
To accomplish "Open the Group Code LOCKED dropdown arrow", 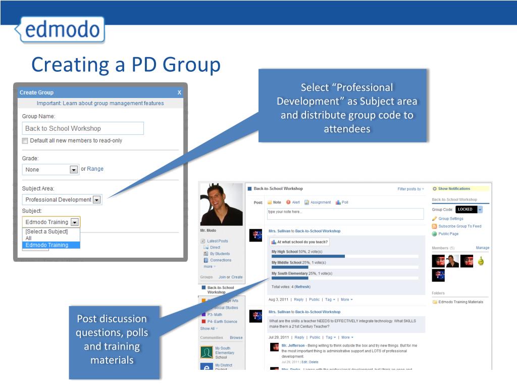I will [480, 210].
